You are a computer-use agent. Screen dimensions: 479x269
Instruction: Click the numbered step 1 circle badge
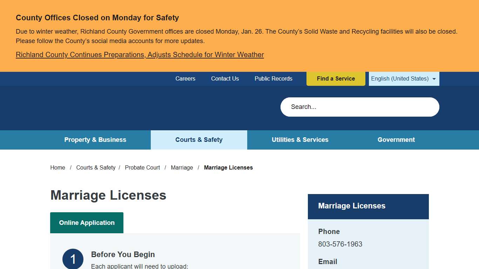point(73,259)
